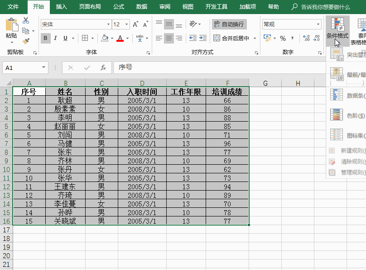Image resolution: width=366 pixels, height=270 pixels.
Task: Switch to the 视图 tab
Action: click(x=188, y=7)
